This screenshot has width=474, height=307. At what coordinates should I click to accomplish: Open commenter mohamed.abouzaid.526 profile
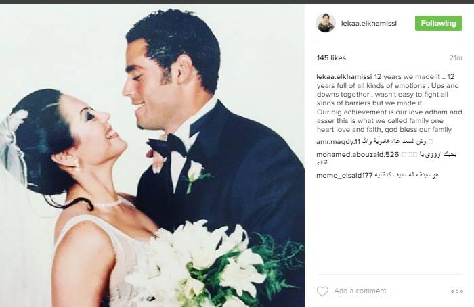[358, 155]
